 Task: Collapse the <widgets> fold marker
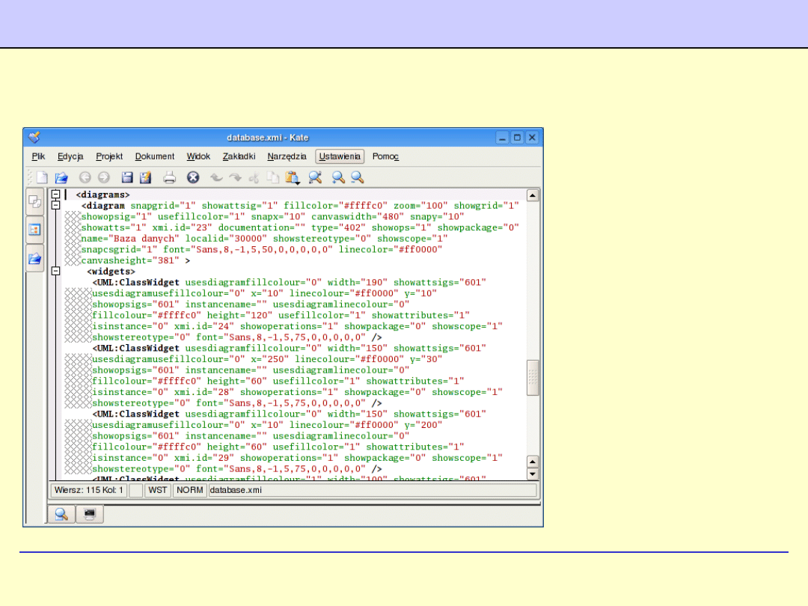tap(55, 271)
